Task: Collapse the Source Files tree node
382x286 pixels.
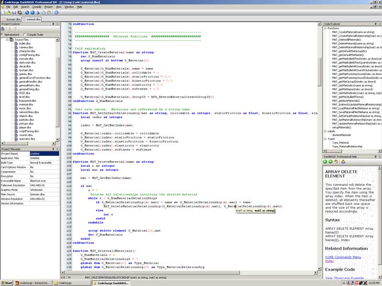Action: 7,40
